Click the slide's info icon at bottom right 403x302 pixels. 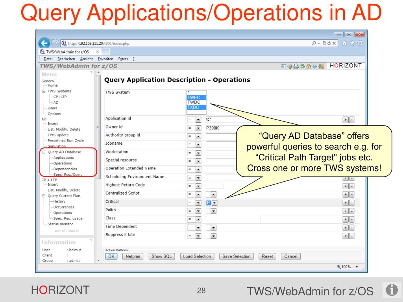click(392, 290)
